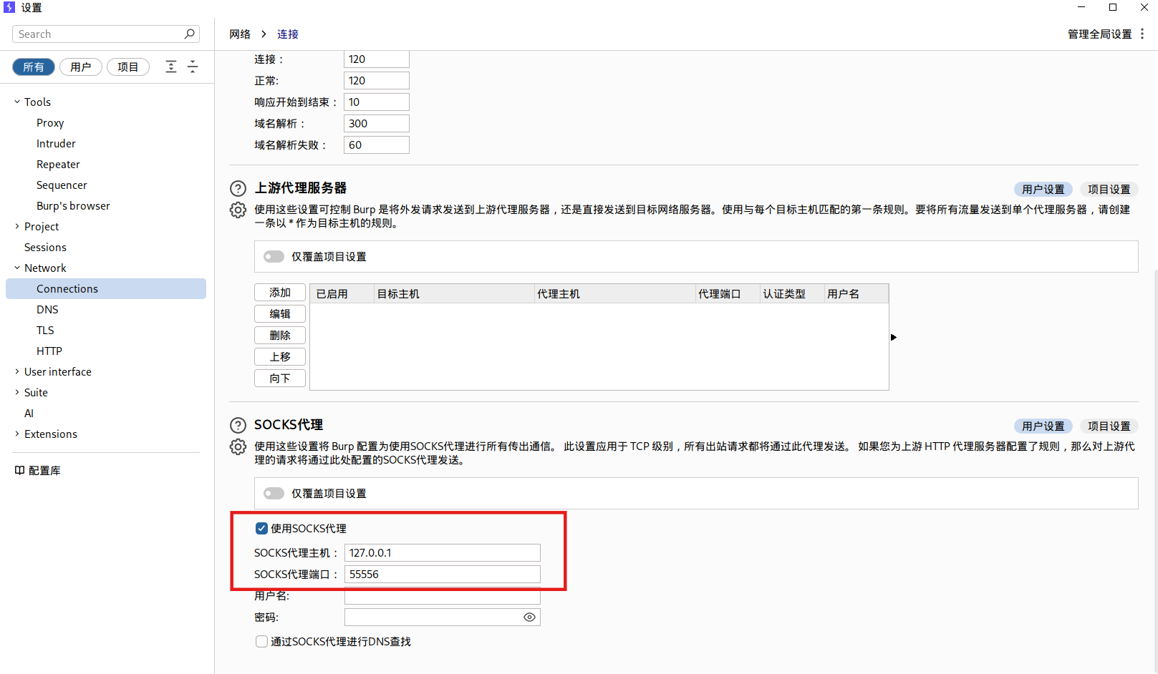Open the 配置库 library

tap(37, 470)
